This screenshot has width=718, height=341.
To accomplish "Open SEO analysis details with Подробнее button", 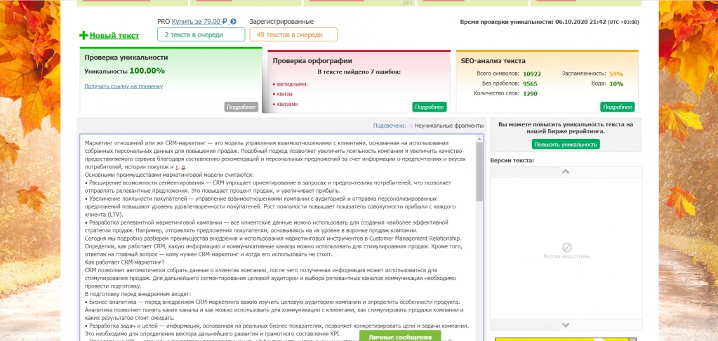I will point(617,107).
